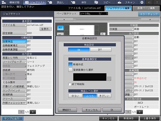Open the コピー copy tab
Viewport: 161px width, 121px height.
(x=104, y=2)
